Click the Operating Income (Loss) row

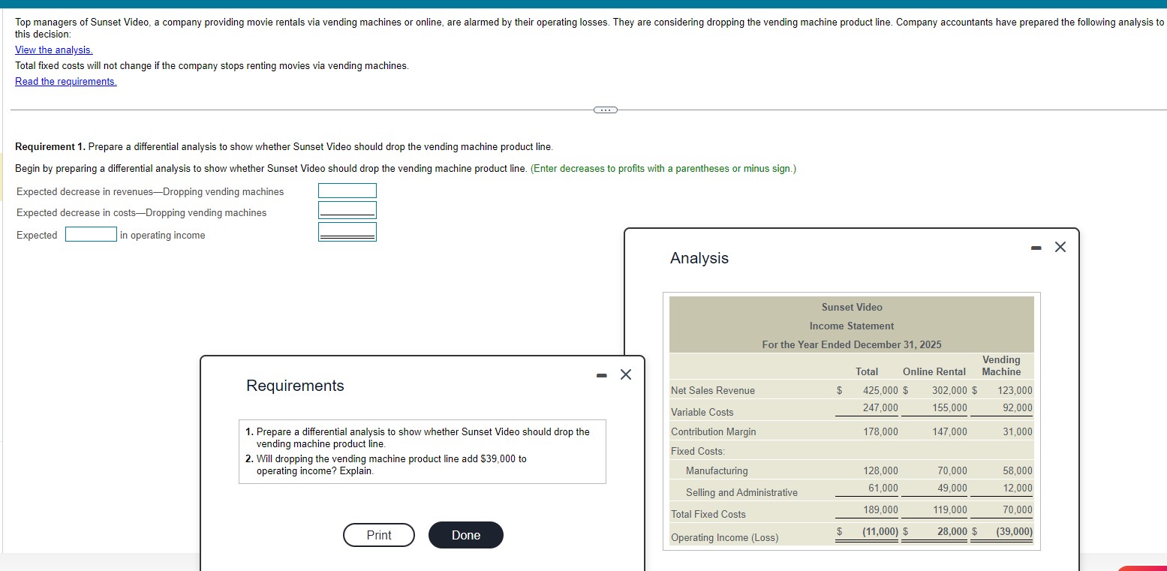click(x=724, y=536)
